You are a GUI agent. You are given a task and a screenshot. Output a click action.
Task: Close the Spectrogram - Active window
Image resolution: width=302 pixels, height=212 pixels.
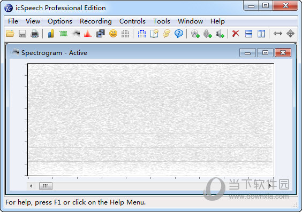[x=283, y=53]
